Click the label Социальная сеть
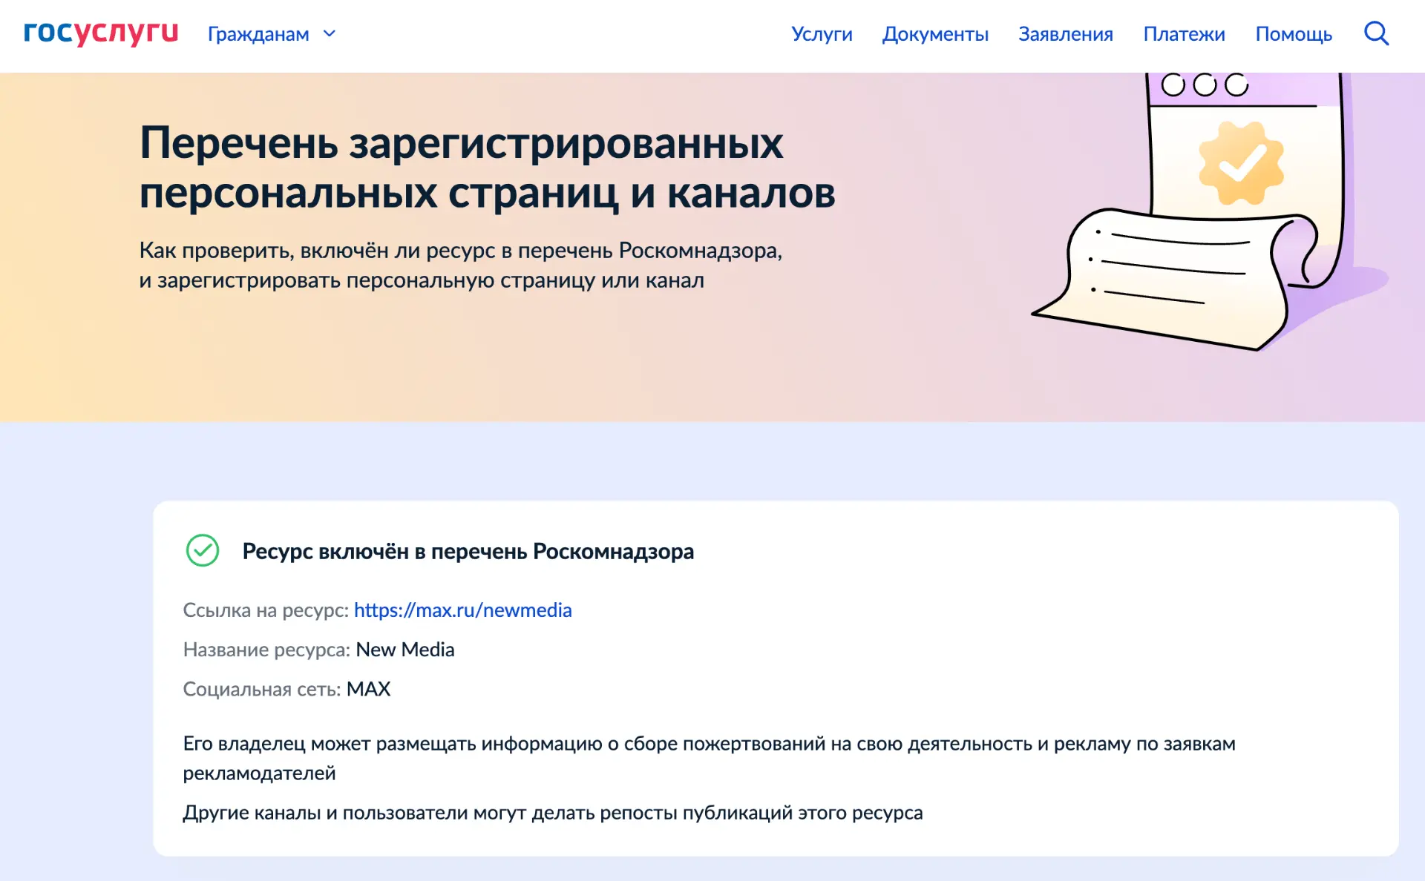This screenshot has width=1425, height=881. pyautogui.click(x=262, y=689)
